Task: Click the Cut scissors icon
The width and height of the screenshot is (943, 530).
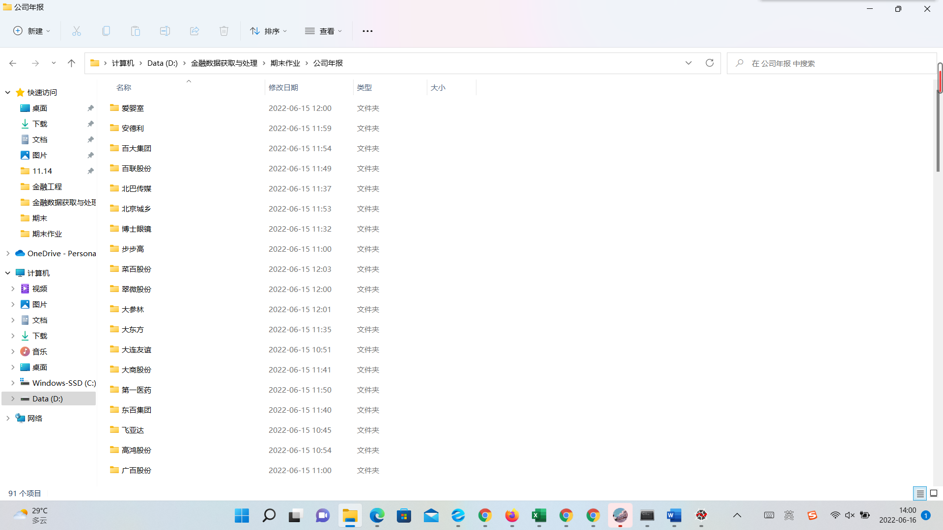Action: point(77,31)
